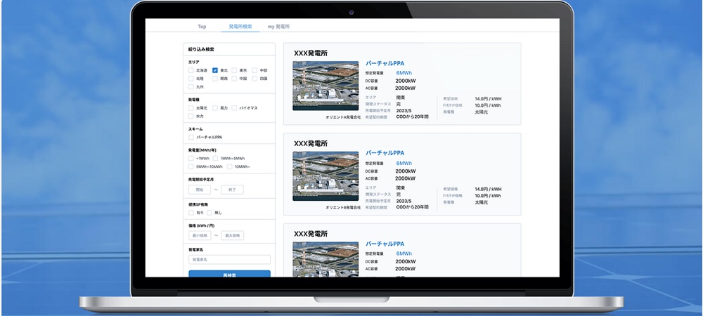Focus the 最小価格 minimum price field
The width and height of the screenshot is (703, 316).
click(200, 235)
